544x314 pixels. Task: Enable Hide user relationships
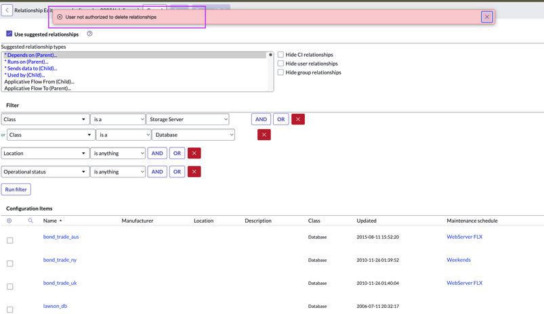pyautogui.click(x=280, y=64)
